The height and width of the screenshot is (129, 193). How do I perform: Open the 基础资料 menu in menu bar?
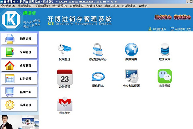coord(112,6)
